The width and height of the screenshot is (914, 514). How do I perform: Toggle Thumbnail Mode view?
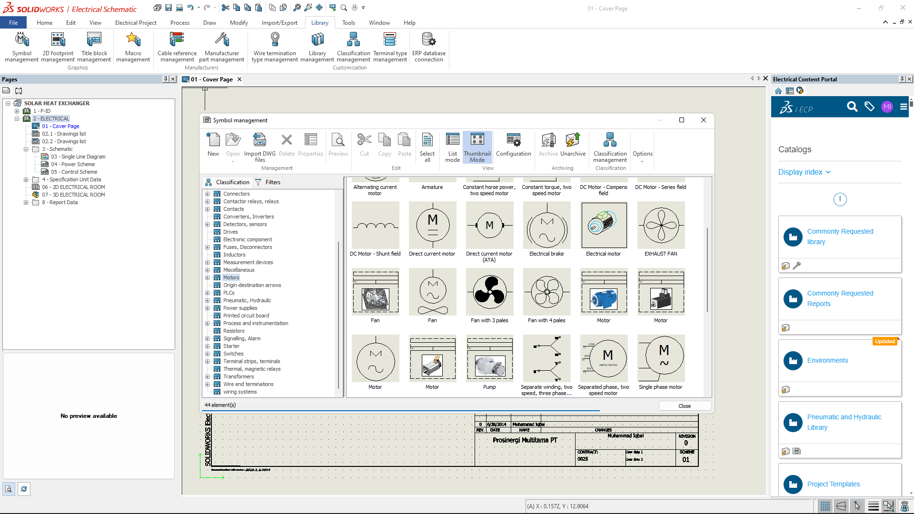point(477,147)
